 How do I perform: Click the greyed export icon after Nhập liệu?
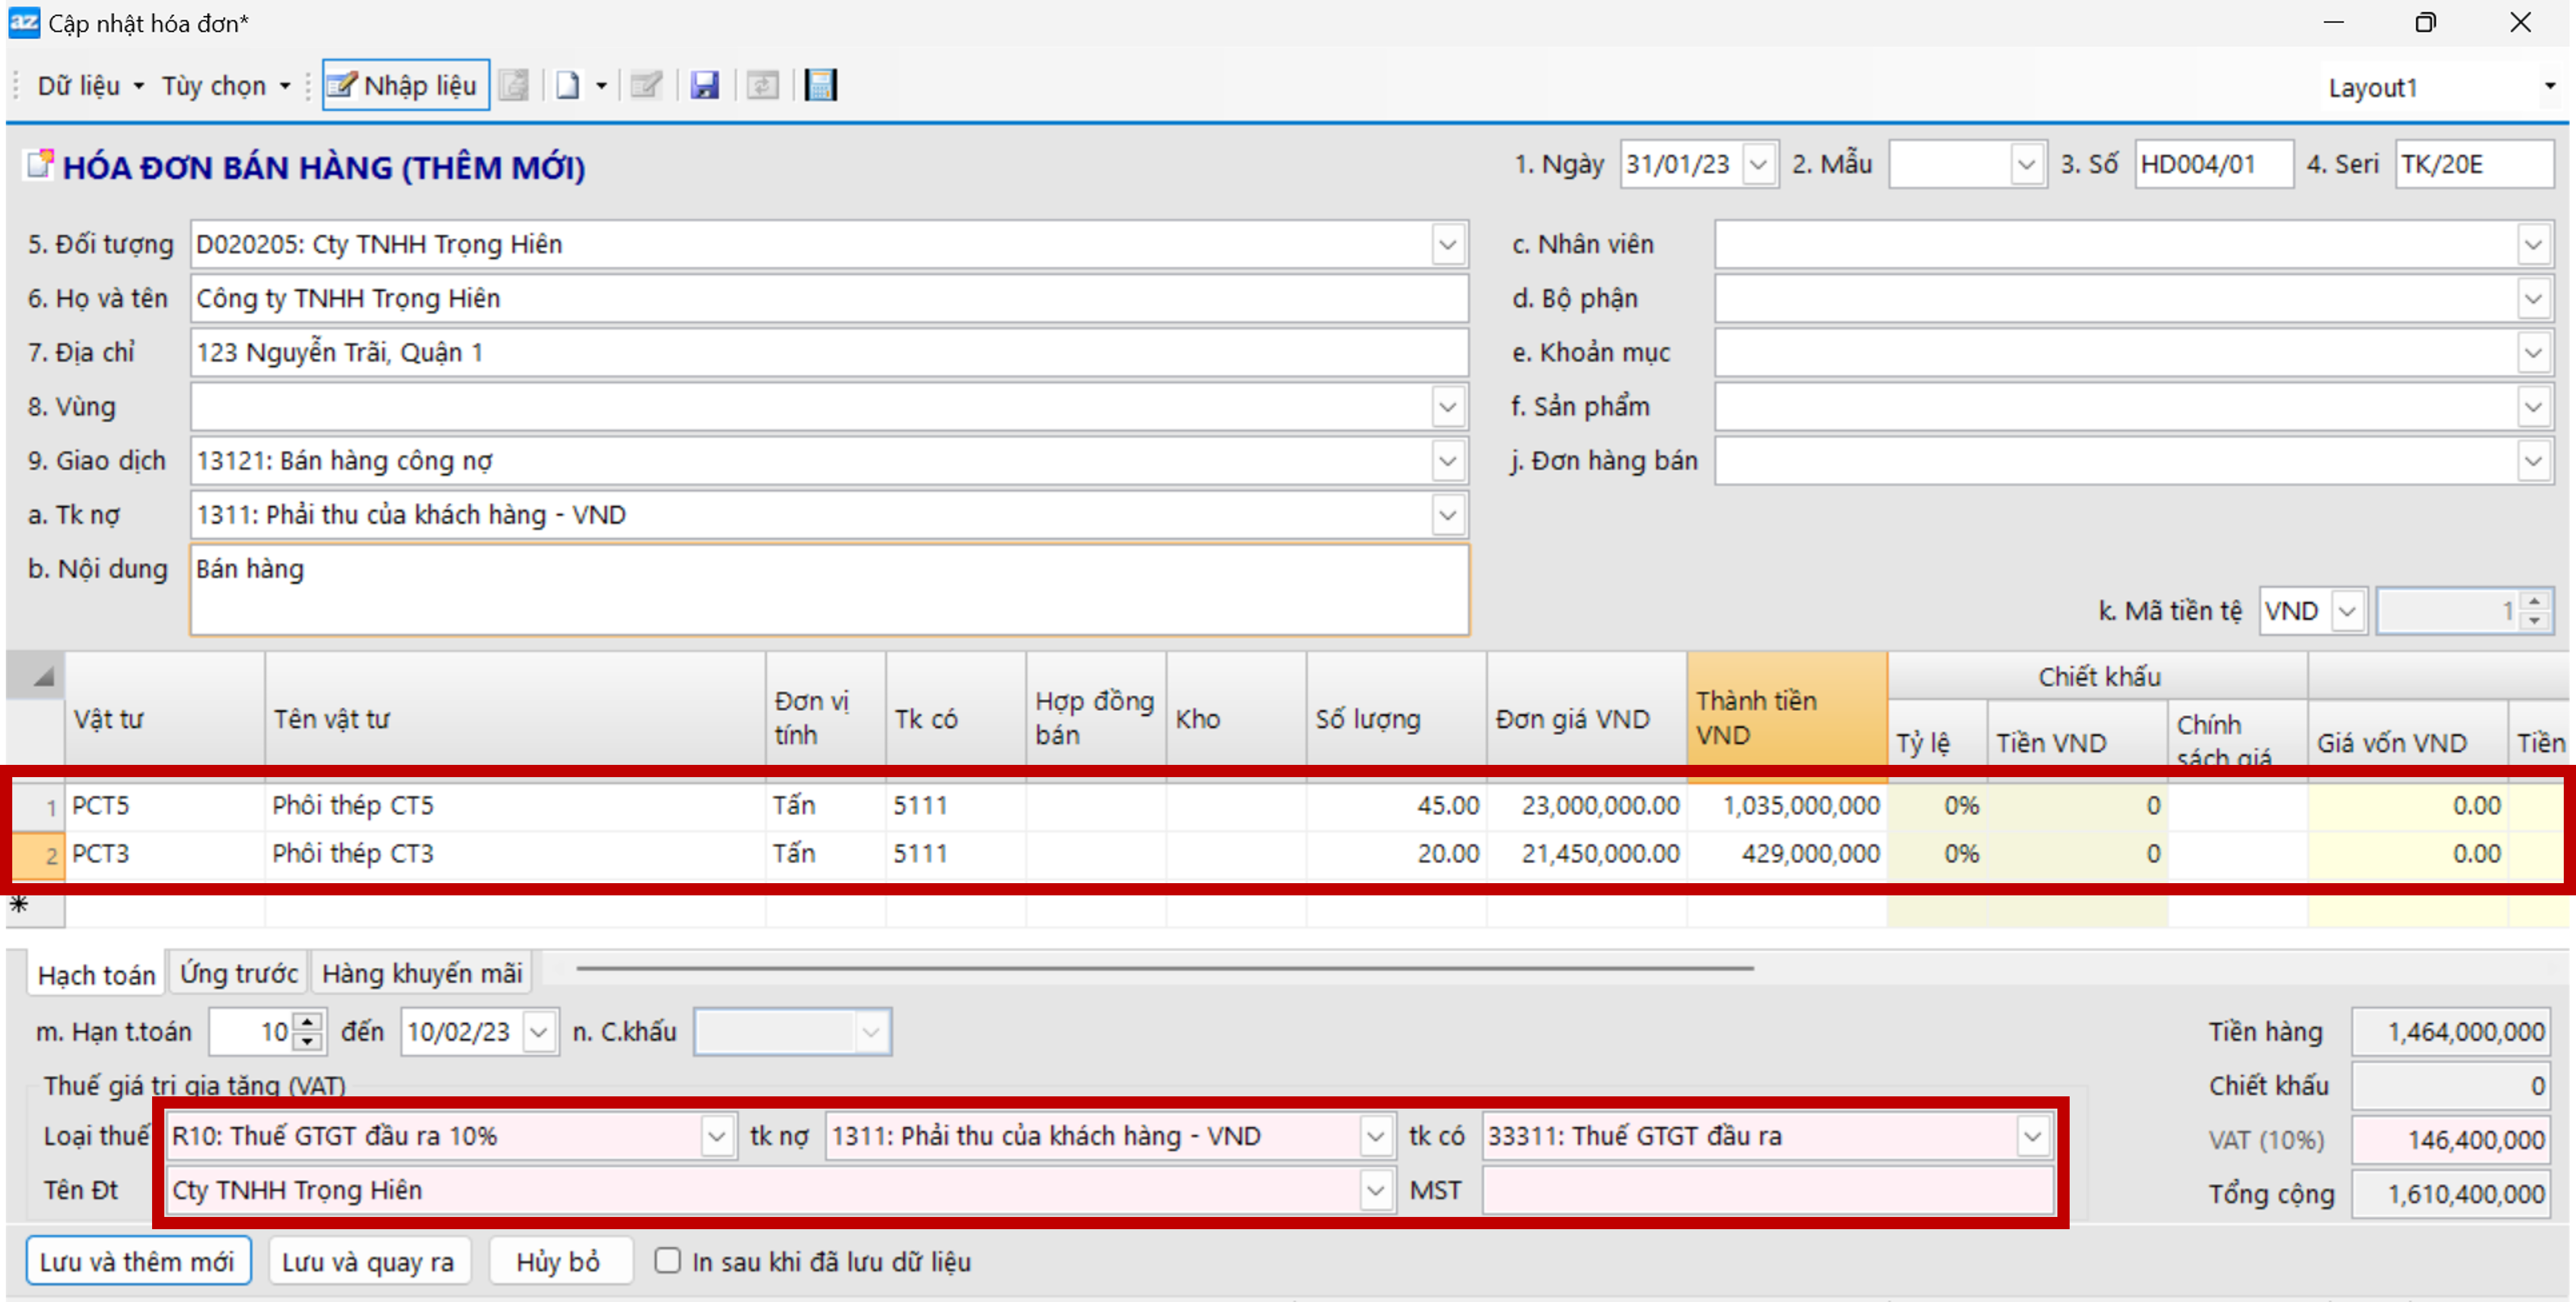514,86
